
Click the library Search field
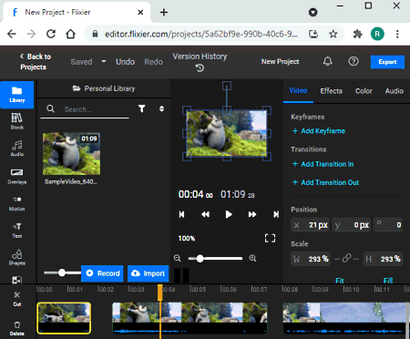[85, 109]
